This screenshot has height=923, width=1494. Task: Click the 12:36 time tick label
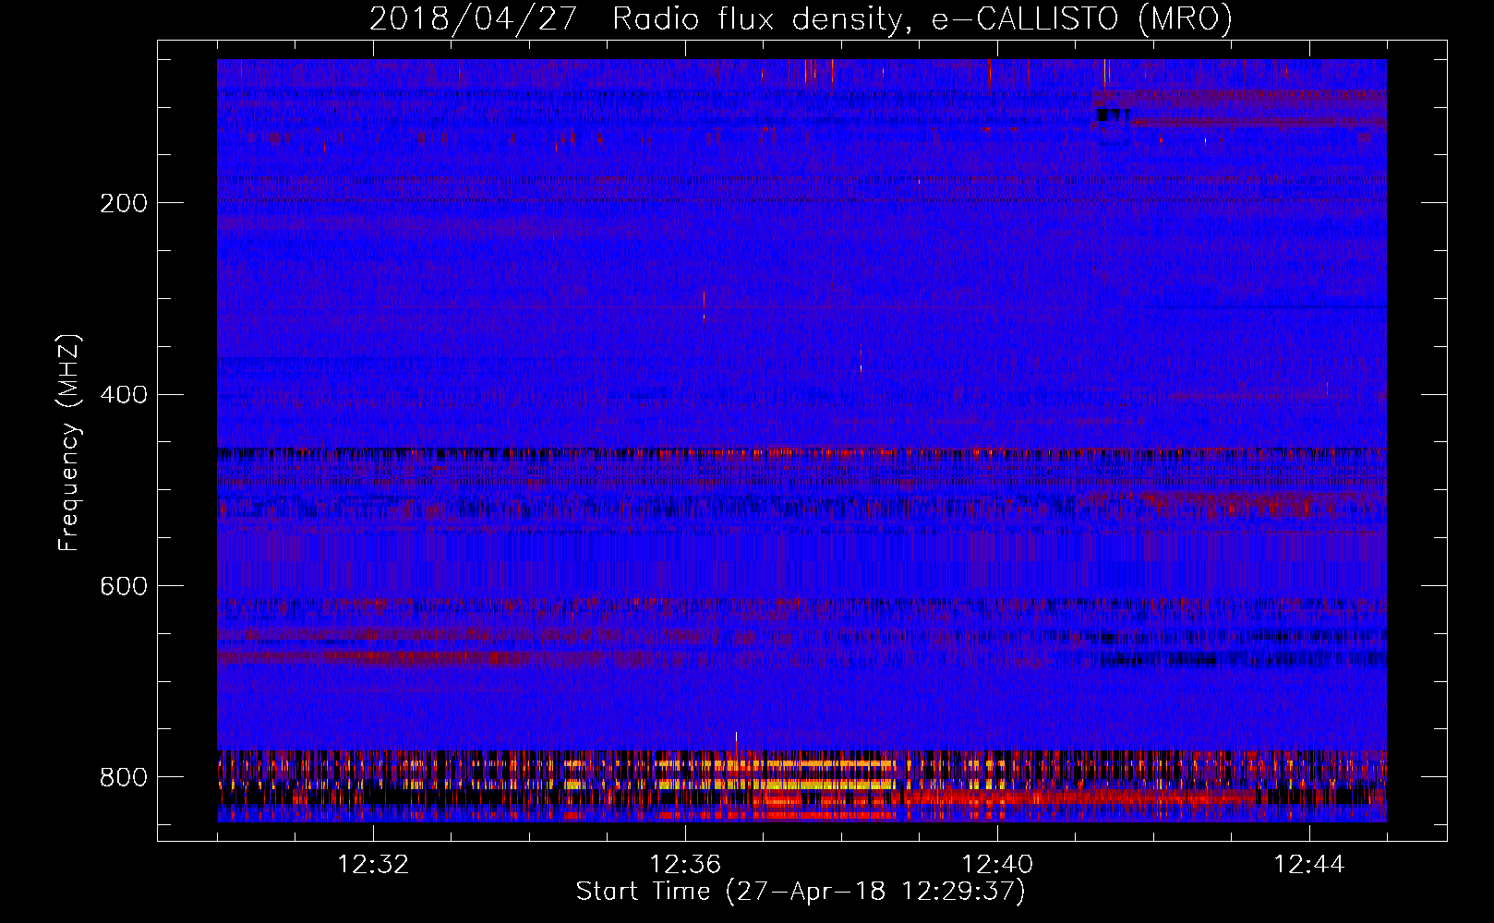(x=685, y=865)
